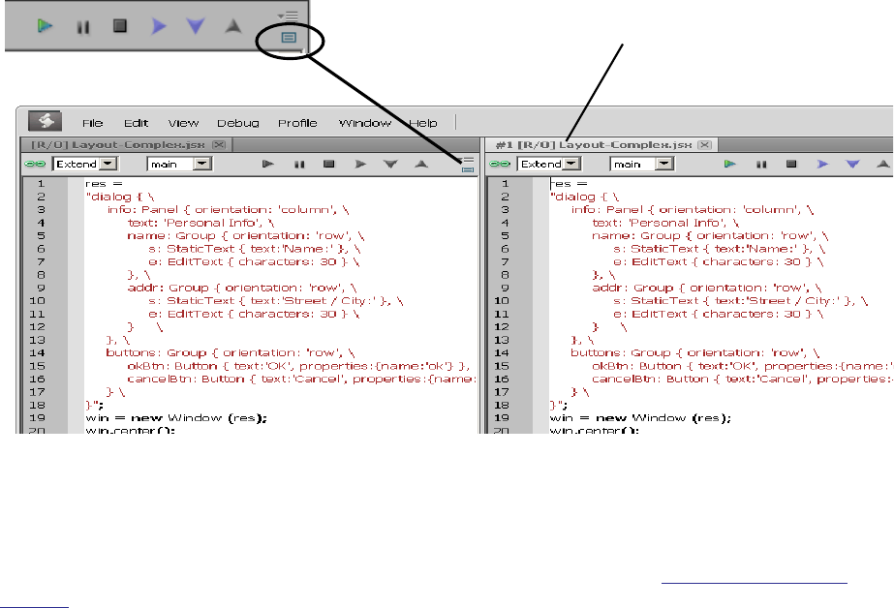
Task: Click Step Over in the enlarged toolbar inset
Action: click(x=159, y=26)
